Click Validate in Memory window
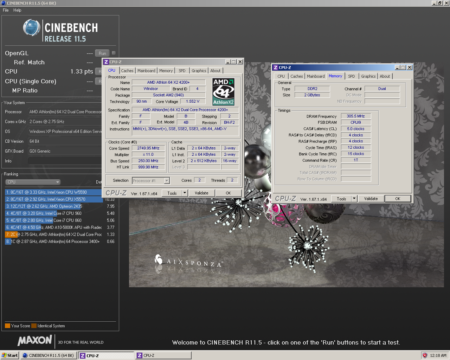 371,199
